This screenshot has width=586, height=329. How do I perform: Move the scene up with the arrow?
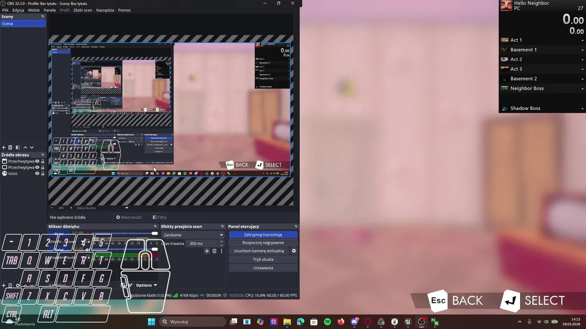(25, 148)
